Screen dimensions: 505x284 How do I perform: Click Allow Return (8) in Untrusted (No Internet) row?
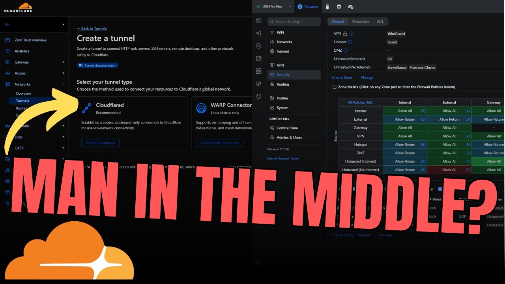[x=405, y=170]
